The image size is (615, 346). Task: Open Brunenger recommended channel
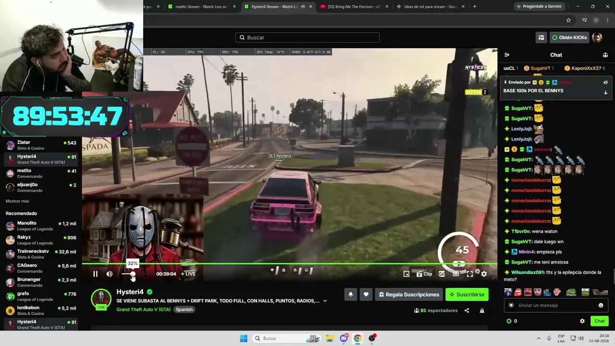click(x=41, y=282)
